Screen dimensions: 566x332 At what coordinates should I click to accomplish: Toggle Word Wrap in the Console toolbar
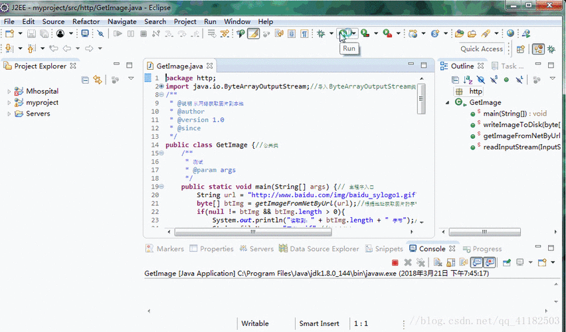point(464,263)
